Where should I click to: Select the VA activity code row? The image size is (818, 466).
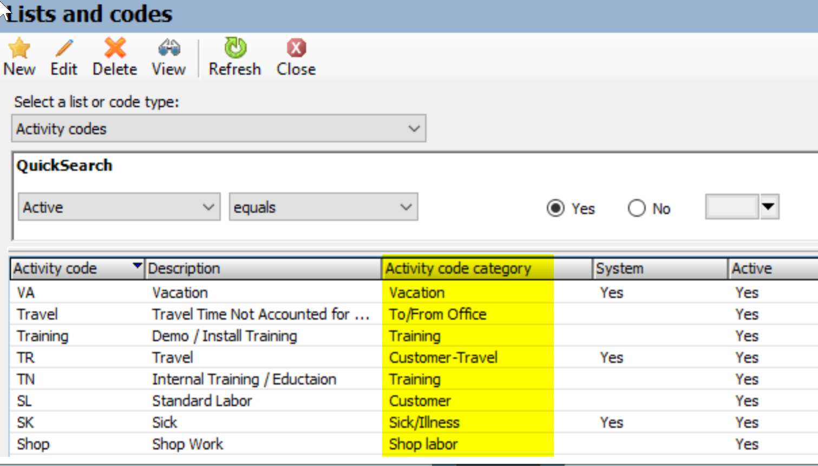[414, 292]
